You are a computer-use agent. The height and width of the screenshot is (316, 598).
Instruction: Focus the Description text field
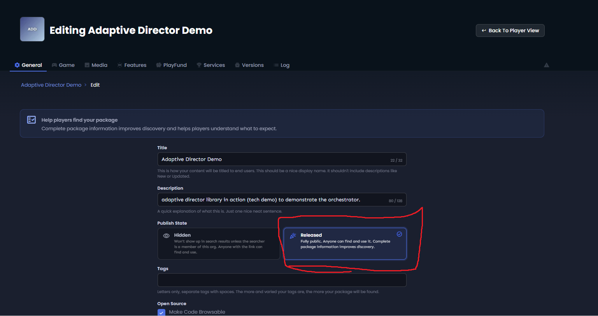(x=282, y=200)
